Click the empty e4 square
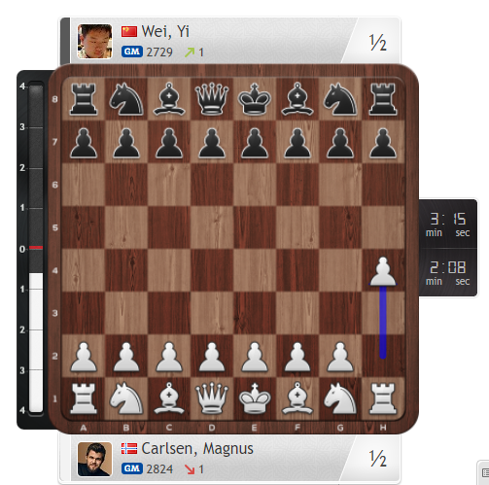This screenshot has height=485, width=489. [255, 270]
